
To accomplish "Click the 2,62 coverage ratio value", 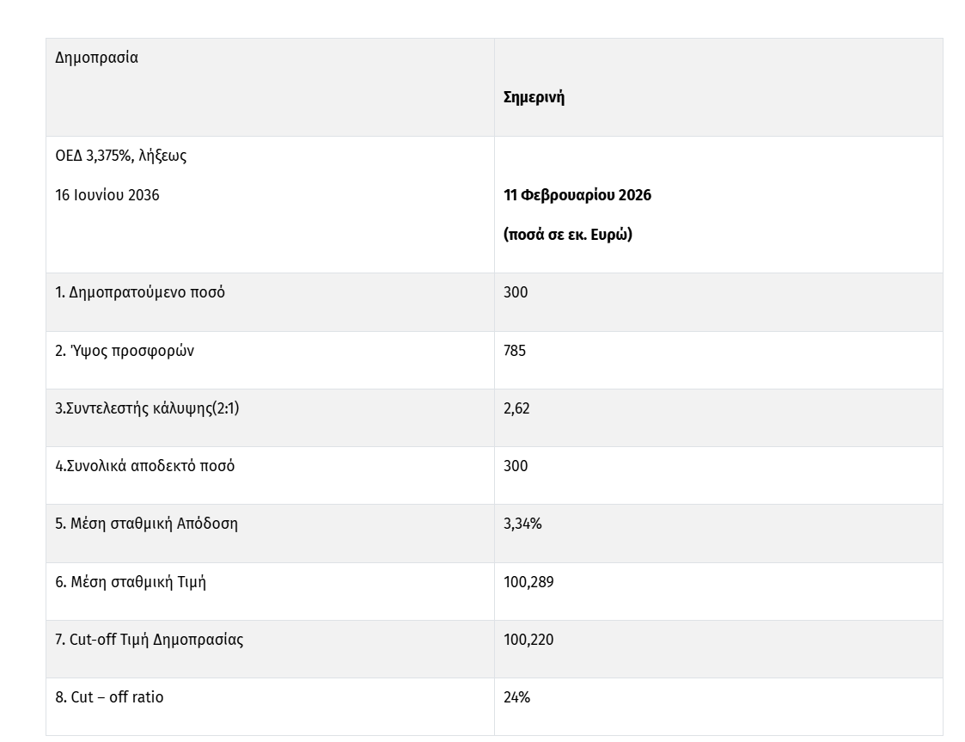I will pos(516,408).
